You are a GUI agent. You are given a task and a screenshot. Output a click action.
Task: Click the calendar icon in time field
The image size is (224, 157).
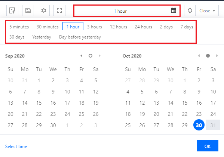pos(174,10)
